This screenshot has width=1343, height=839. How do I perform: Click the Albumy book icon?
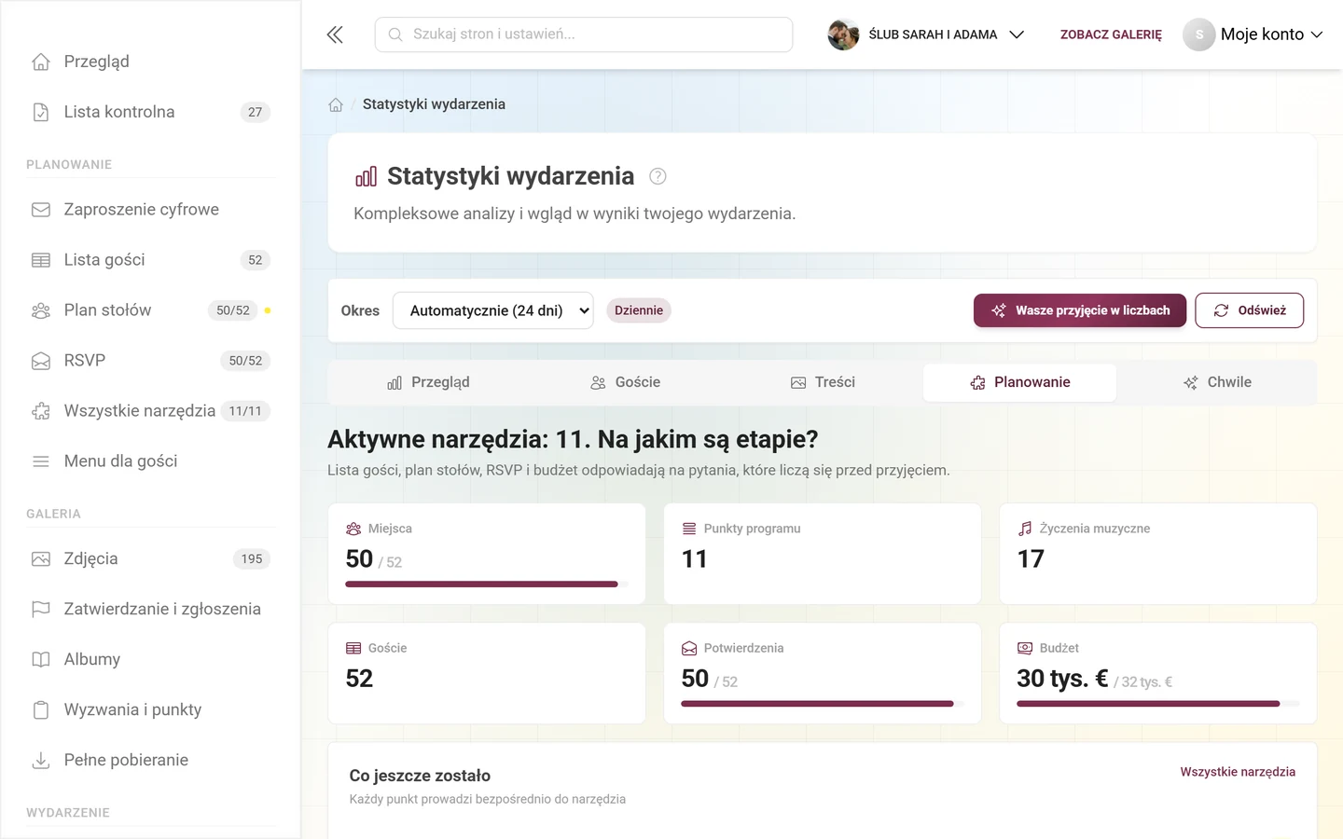(x=41, y=660)
